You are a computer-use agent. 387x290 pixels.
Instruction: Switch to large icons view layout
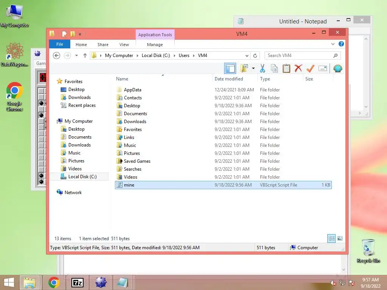click(x=340, y=238)
